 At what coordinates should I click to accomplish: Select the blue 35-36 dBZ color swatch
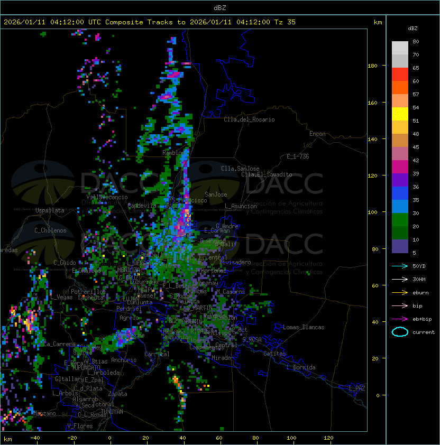(400, 193)
